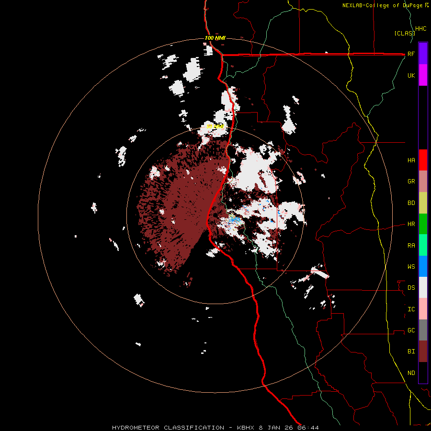Click the 100 NMI range ring label
431x431 pixels.
pos(215,38)
